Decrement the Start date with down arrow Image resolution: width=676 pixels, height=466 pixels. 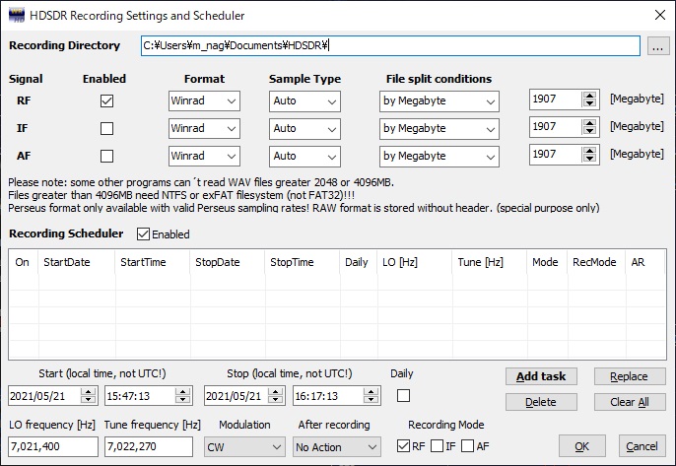[88, 400]
